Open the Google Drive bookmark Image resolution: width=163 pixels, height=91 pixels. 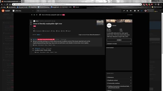click(33, 7)
